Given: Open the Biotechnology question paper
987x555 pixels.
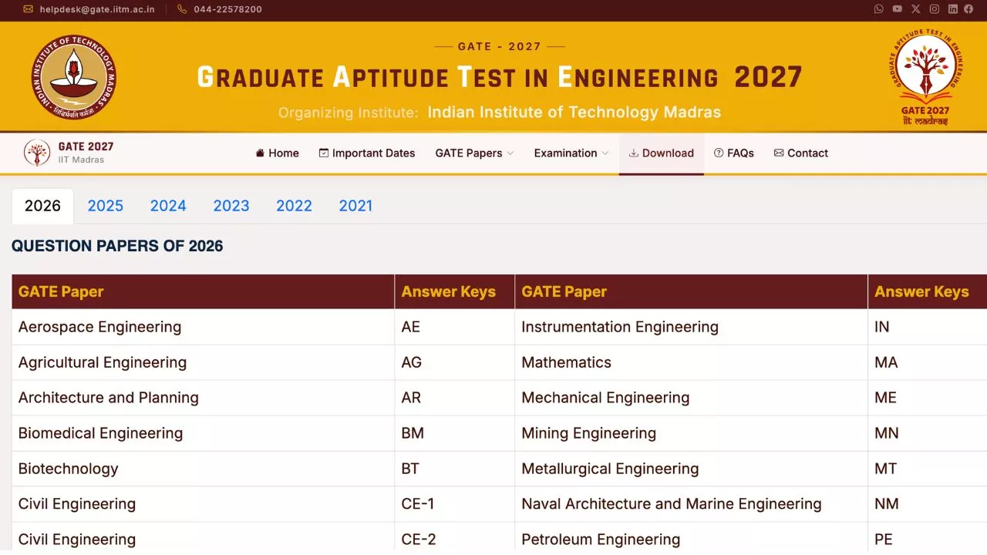Looking at the screenshot, I should point(69,469).
